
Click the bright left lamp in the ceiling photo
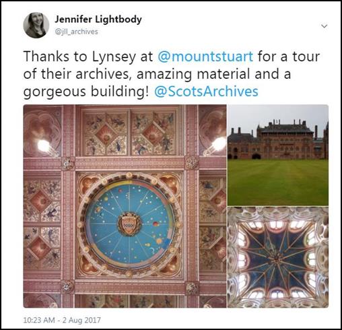44,145
